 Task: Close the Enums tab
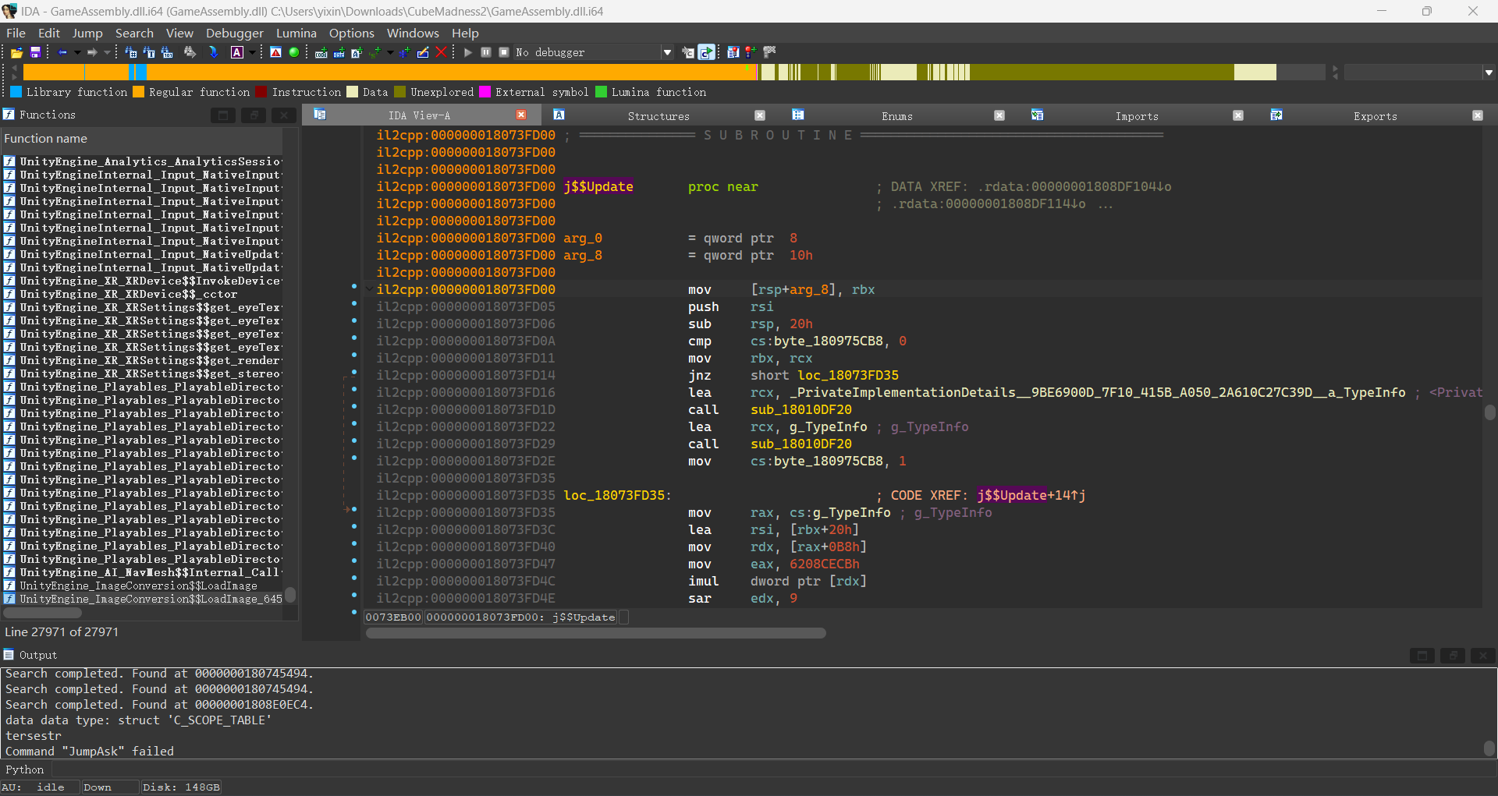pos(999,115)
